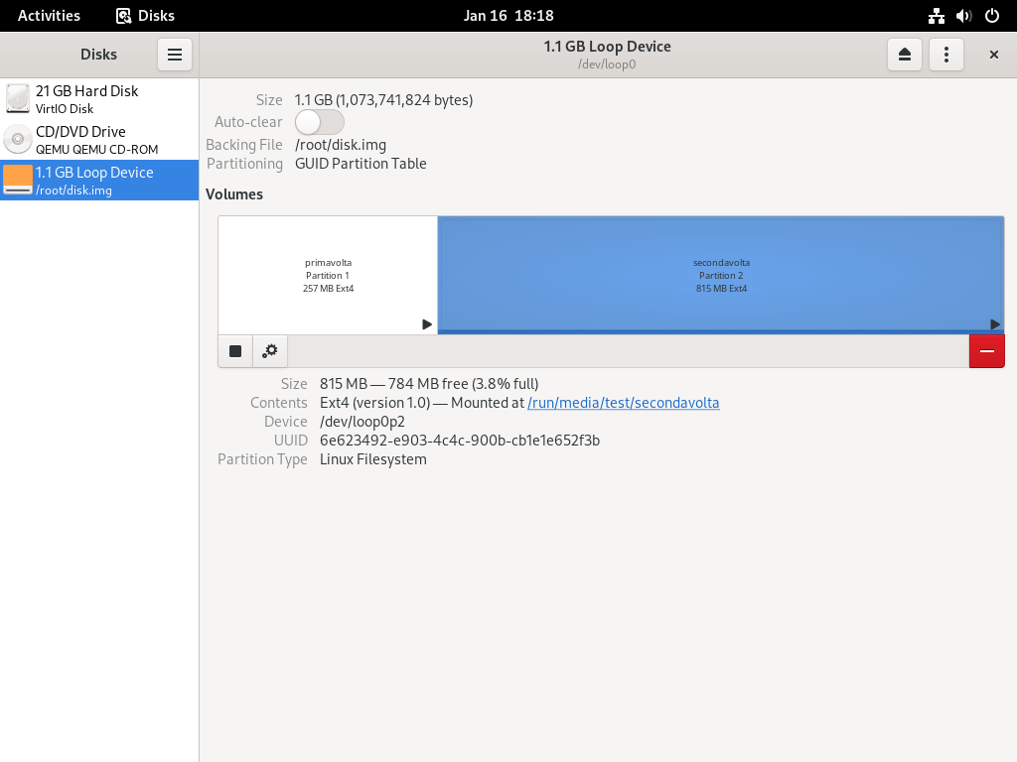
Task: Click the CD/DVD Drive disc icon
Action: [x=18, y=139]
